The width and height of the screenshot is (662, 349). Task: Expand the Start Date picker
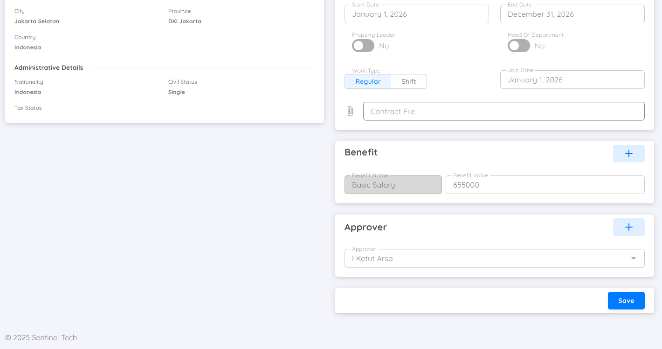416,14
